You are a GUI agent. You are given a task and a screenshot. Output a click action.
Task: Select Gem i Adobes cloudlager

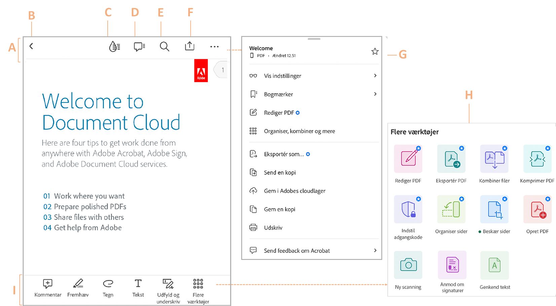[x=294, y=191]
